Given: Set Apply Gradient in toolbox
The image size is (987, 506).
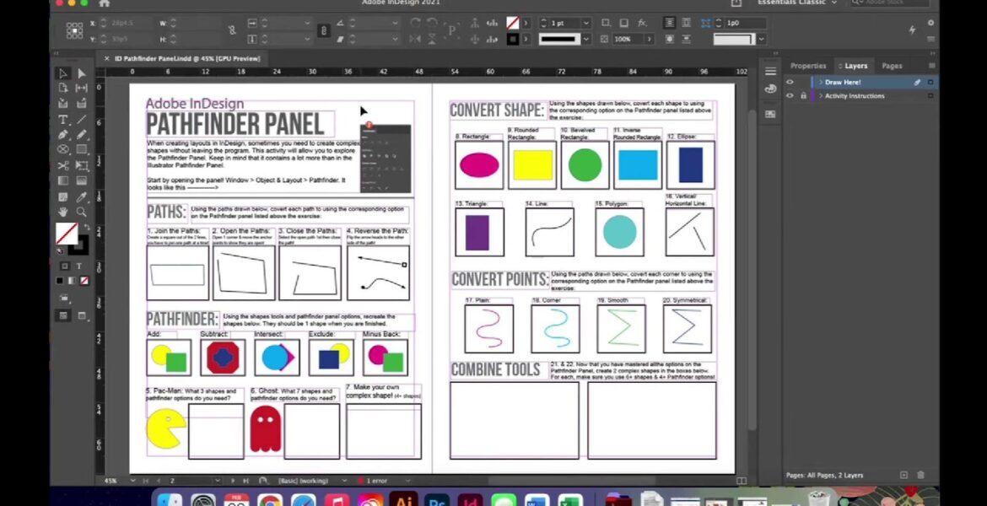Looking at the screenshot, I should 72,281.
